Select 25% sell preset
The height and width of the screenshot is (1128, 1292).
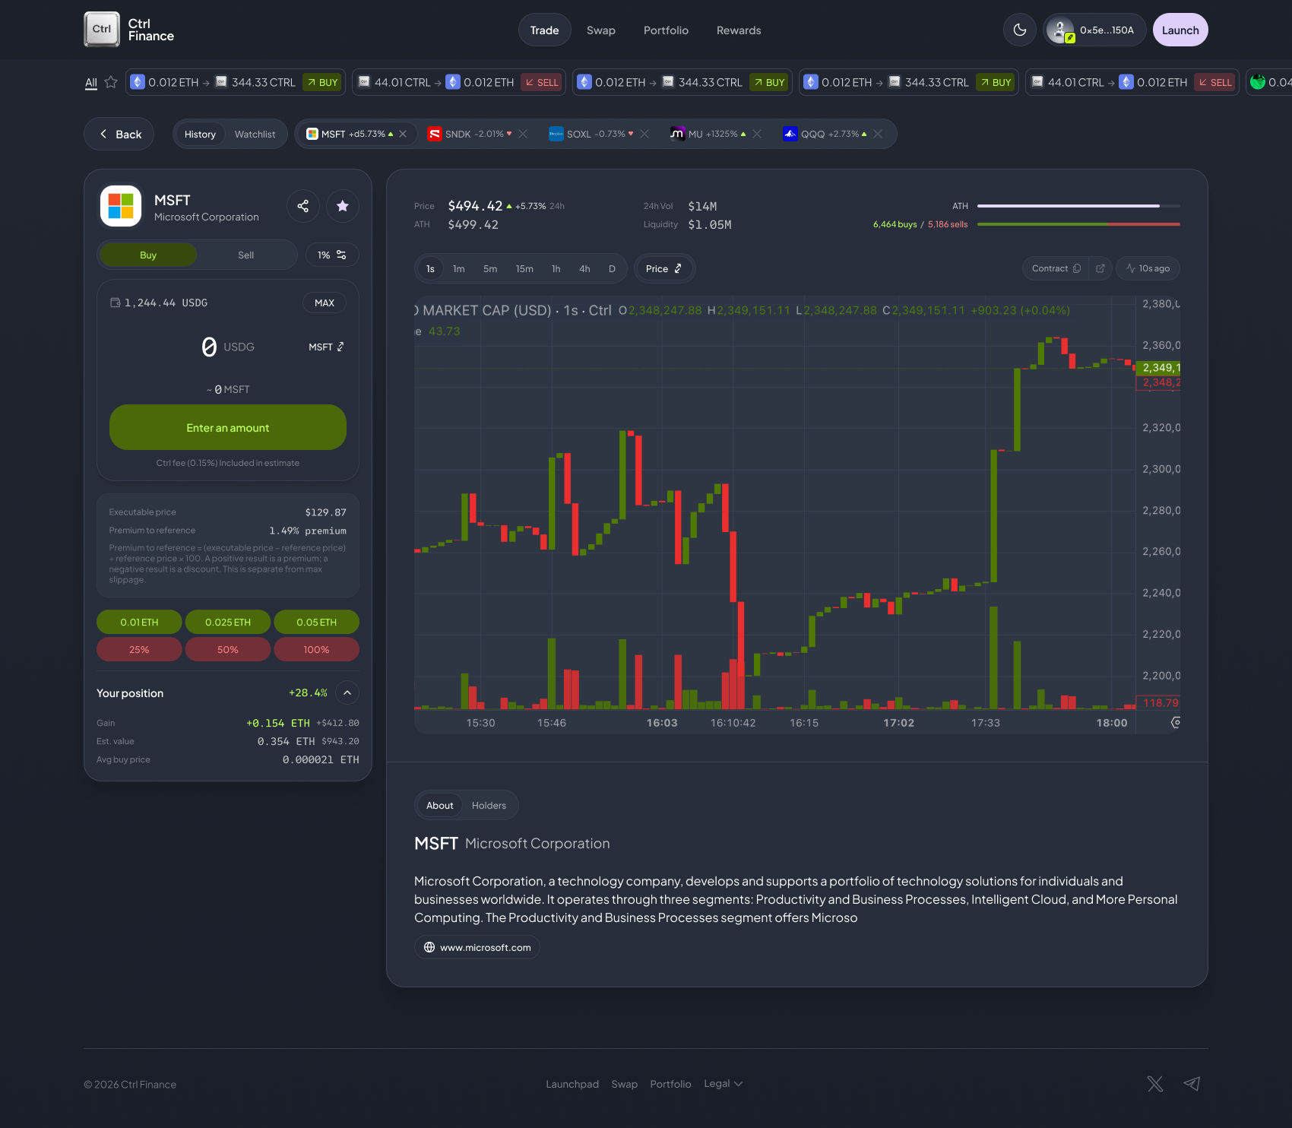[139, 649]
